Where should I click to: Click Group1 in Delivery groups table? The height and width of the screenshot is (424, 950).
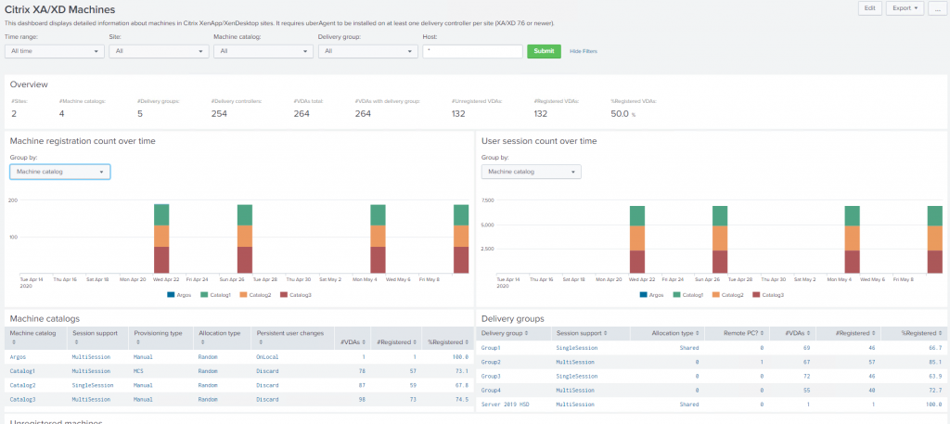pos(492,348)
